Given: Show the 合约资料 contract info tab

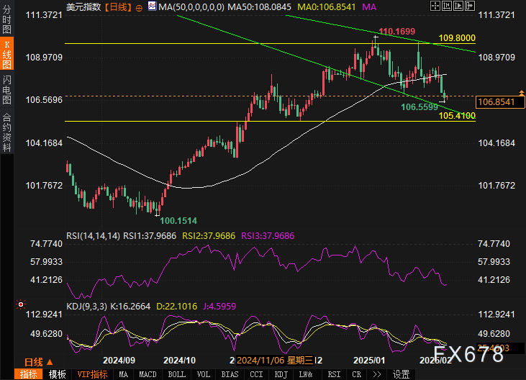Looking at the screenshot, I should (x=6, y=132).
